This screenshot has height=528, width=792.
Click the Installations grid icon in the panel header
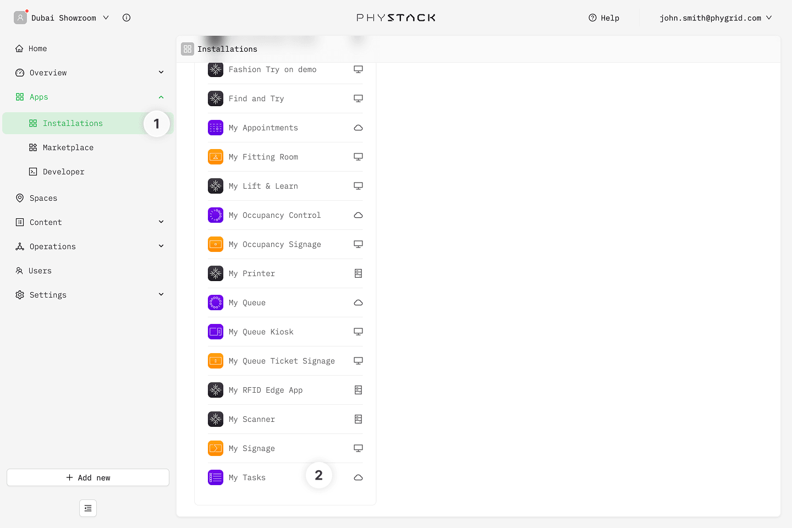pyautogui.click(x=188, y=49)
